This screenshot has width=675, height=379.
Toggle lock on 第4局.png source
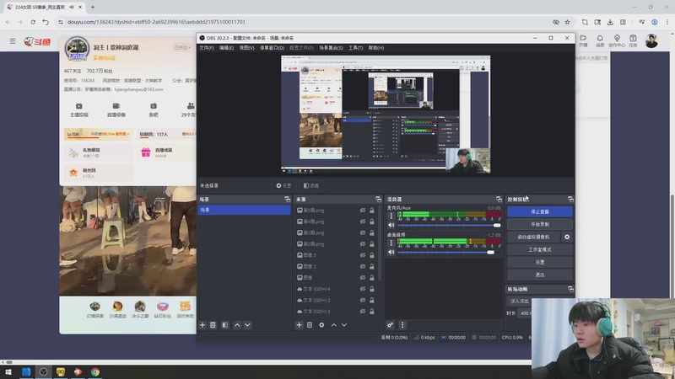click(372, 222)
